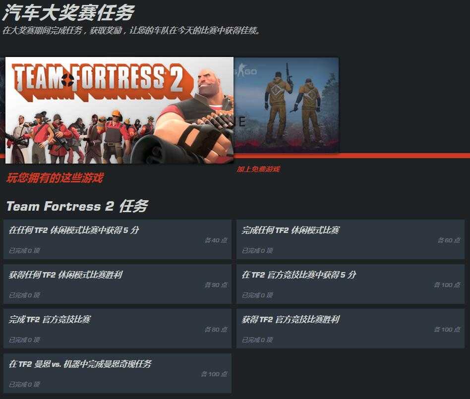Open task 在TF2官方竞技比赛中获得5分
Viewport: 470px width, 399px height.
[351, 284]
